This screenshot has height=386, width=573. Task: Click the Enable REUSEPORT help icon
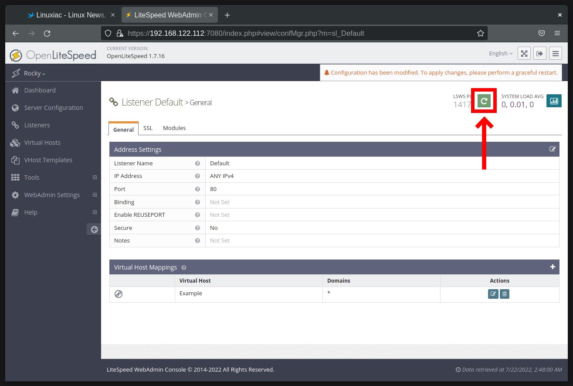197,215
